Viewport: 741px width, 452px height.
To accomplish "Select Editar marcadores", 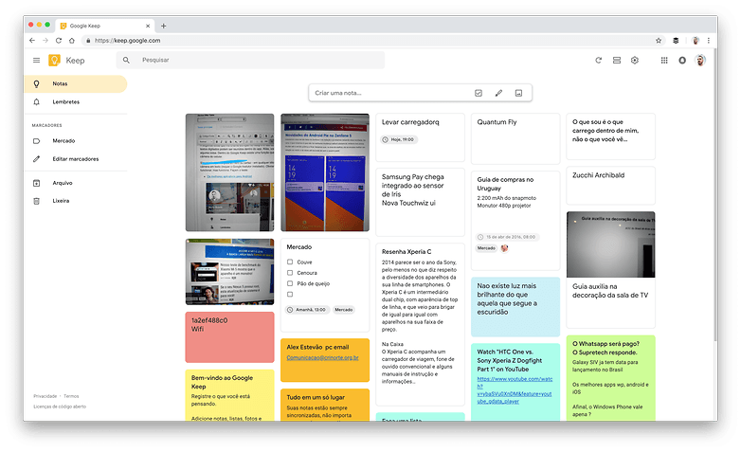I will click(76, 159).
